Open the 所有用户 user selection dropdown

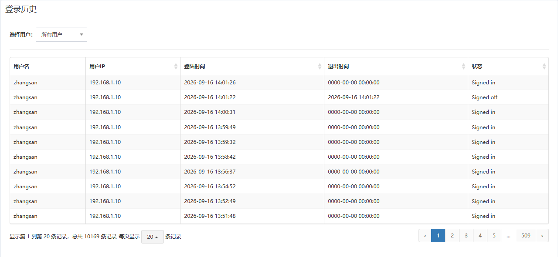(61, 34)
